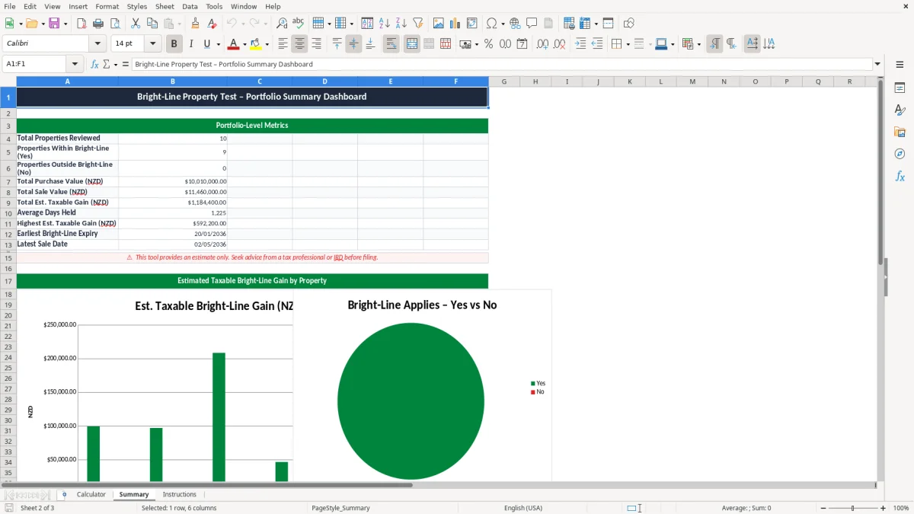Click the Increase Indent icon
Image resolution: width=914 pixels, height=514 pixels.
coord(580,44)
